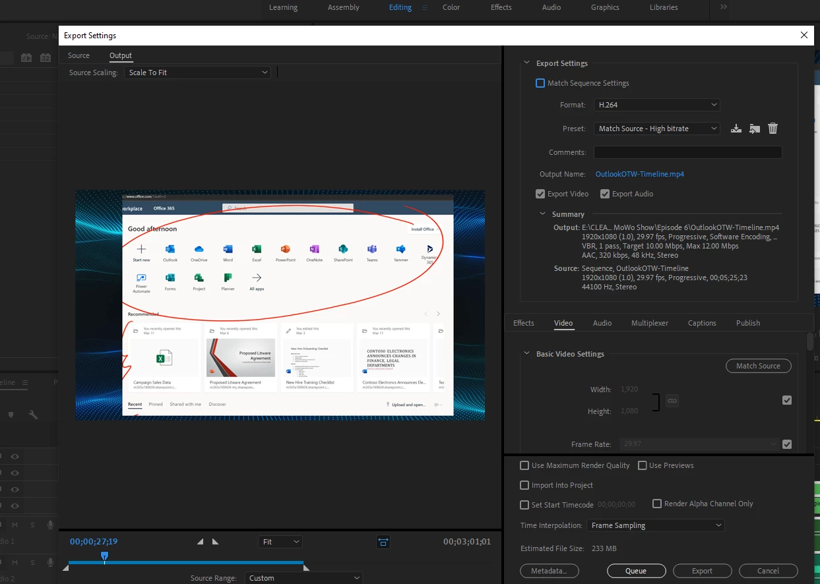Click the Import Preset icon
The width and height of the screenshot is (820, 584).
(755, 129)
